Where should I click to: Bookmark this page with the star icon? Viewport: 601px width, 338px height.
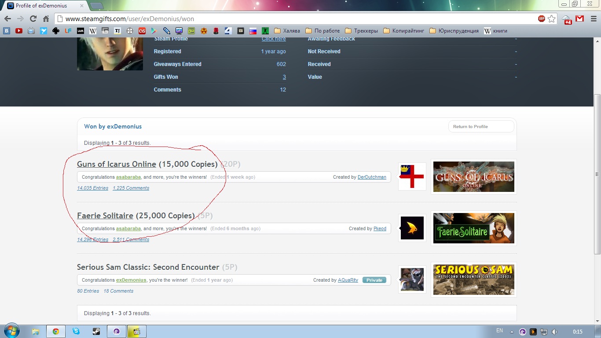552,19
